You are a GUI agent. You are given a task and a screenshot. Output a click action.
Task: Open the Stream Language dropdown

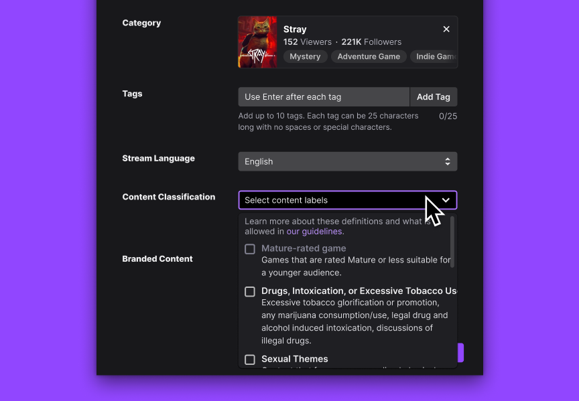point(347,161)
